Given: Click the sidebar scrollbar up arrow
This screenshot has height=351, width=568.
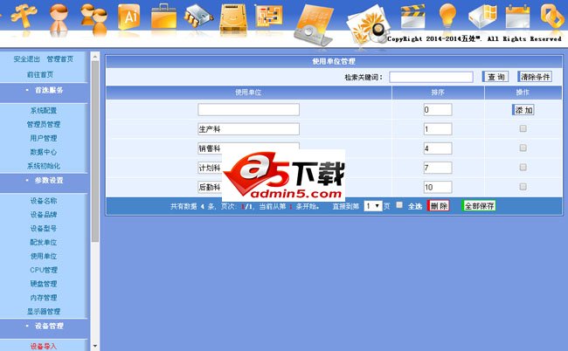Looking at the screenshot, I should [x=95, y=57].
